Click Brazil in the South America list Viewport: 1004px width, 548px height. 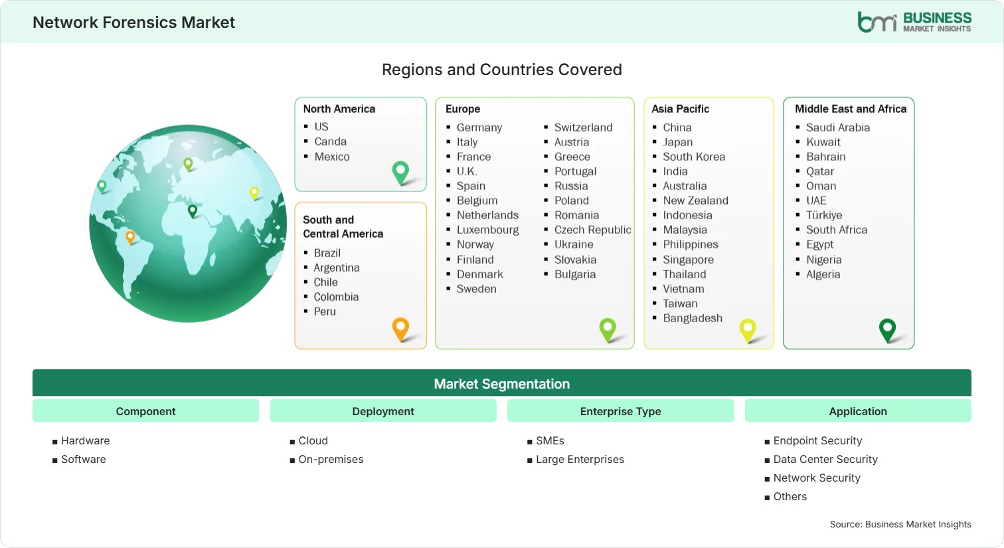coord(327,253)
